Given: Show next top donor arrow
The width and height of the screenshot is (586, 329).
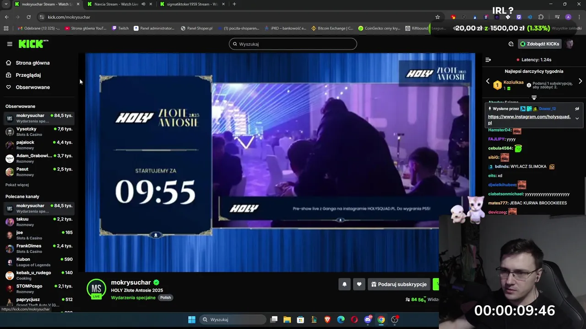Looking at the screenshot, I should point(580,81).
